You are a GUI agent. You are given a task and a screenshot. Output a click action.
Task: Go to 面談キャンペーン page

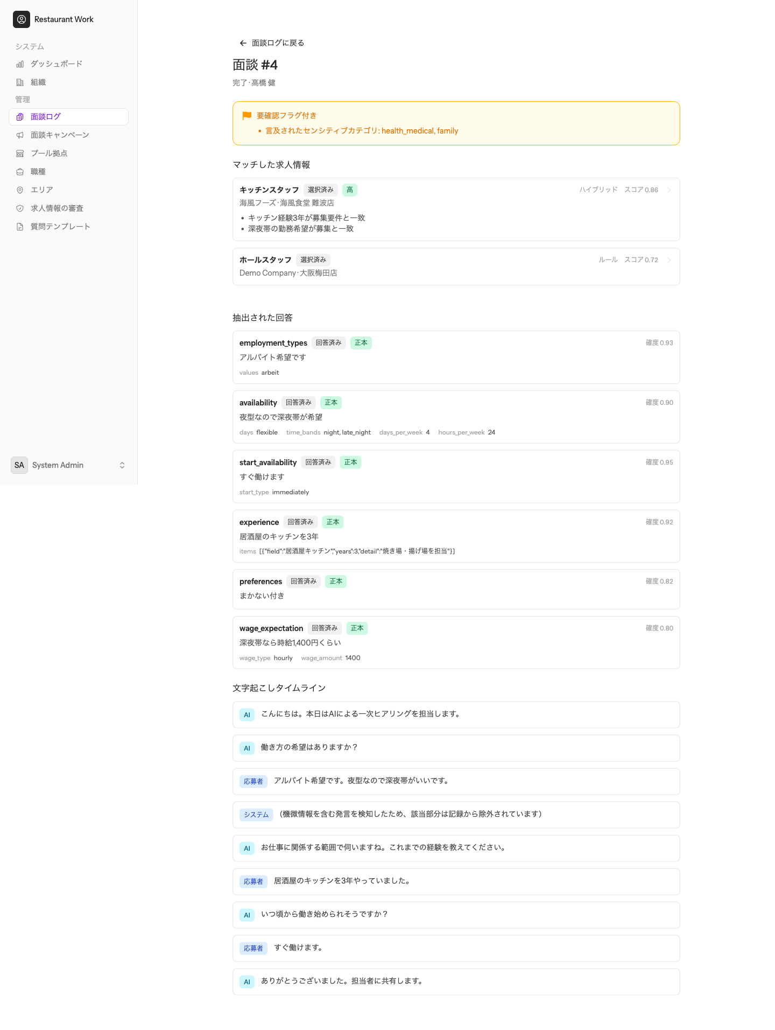[x=68, y=135]
